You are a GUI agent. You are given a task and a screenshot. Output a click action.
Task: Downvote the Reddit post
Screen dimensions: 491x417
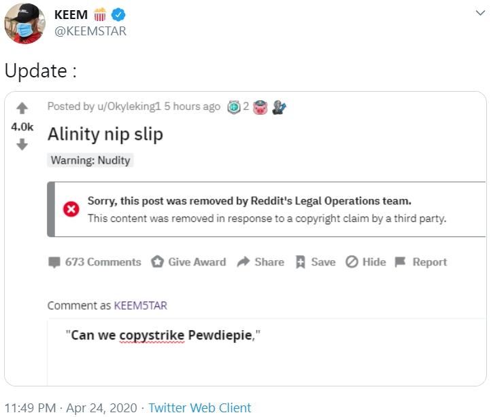[x=22, y=144]
